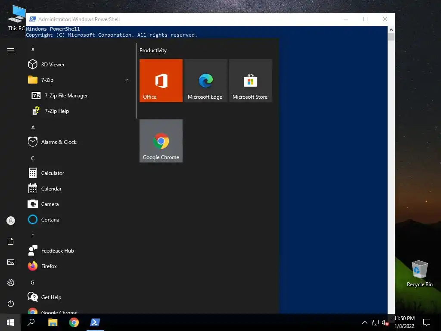Open the Action Center notifications icon
Image resolution: width=441 pixels, height=331 pixels.
tap(427, 322)
